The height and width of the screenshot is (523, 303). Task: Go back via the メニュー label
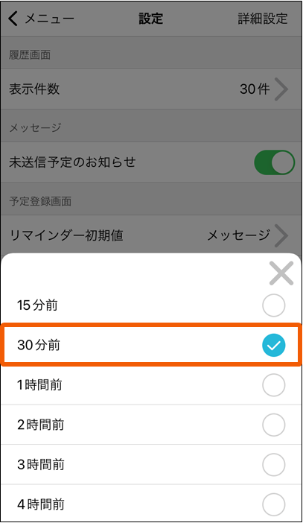coord(50,19)
